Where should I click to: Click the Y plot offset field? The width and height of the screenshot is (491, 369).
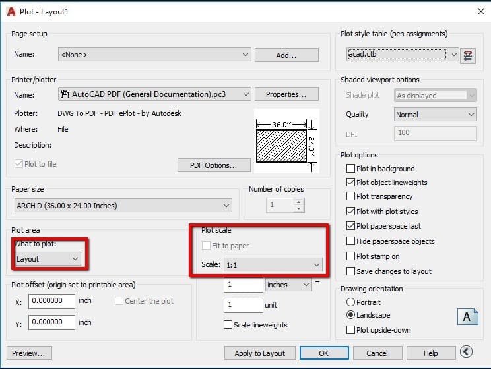51,322
